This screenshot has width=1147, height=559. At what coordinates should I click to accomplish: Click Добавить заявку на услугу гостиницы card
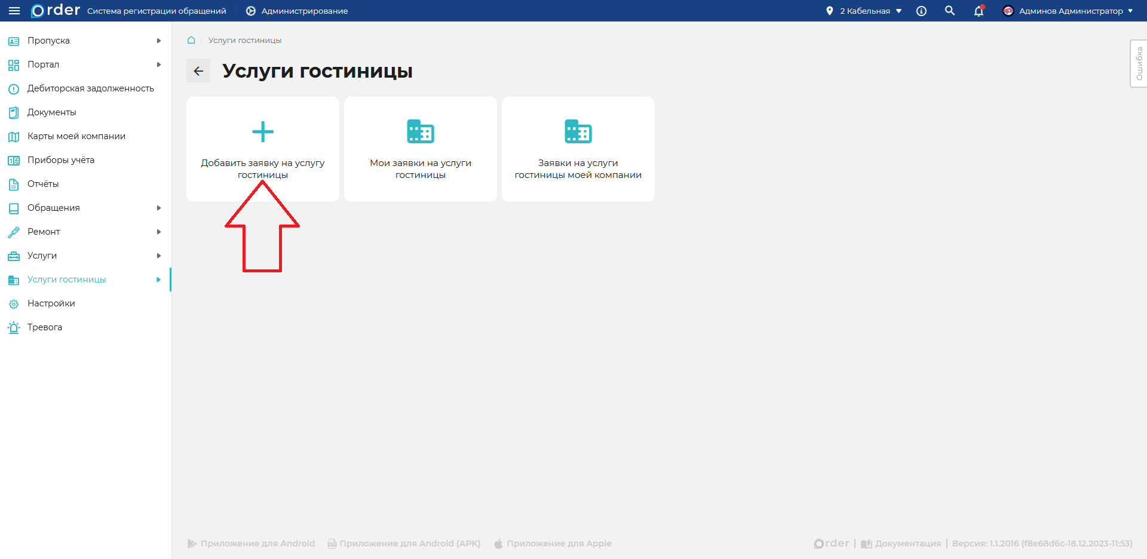262,149
